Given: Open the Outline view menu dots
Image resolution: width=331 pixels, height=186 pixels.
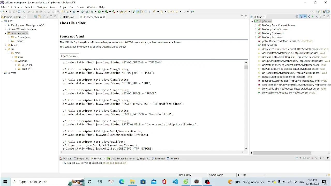Looking at the screenshot, I should coord(320,16).
